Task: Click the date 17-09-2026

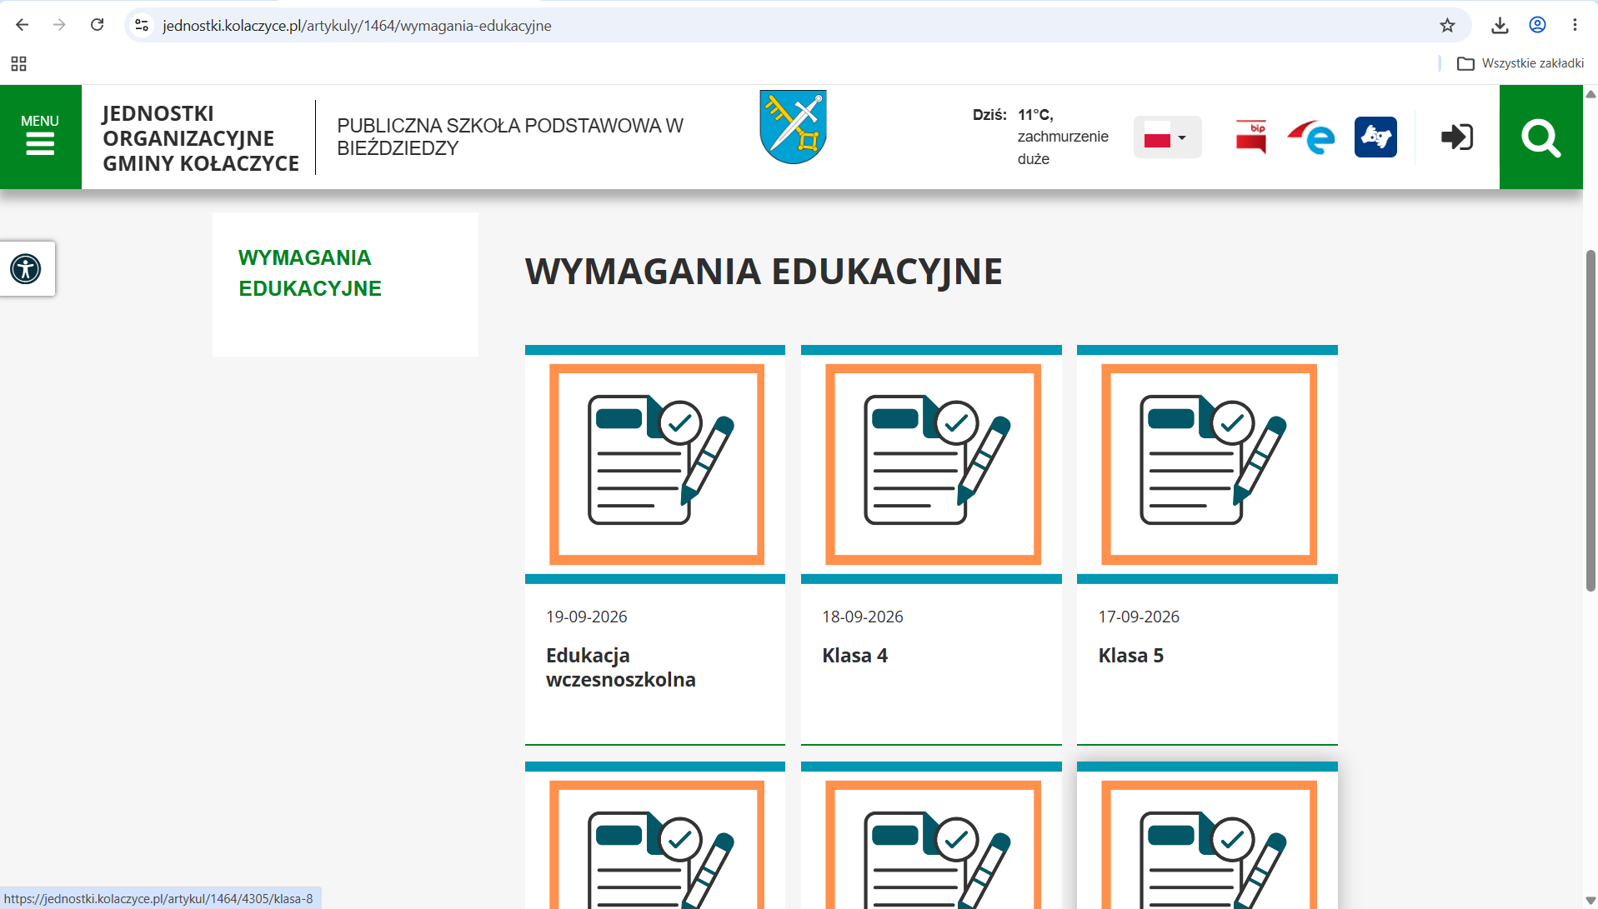Action: point(1139,617)
